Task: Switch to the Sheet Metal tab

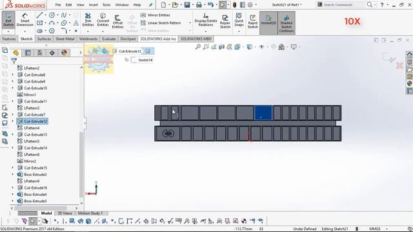Action: (65, 39)
